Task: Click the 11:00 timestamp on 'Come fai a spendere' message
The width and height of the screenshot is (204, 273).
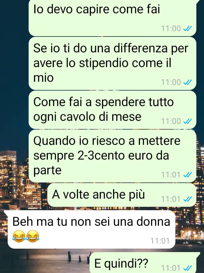Action: (x=171, y=121)
